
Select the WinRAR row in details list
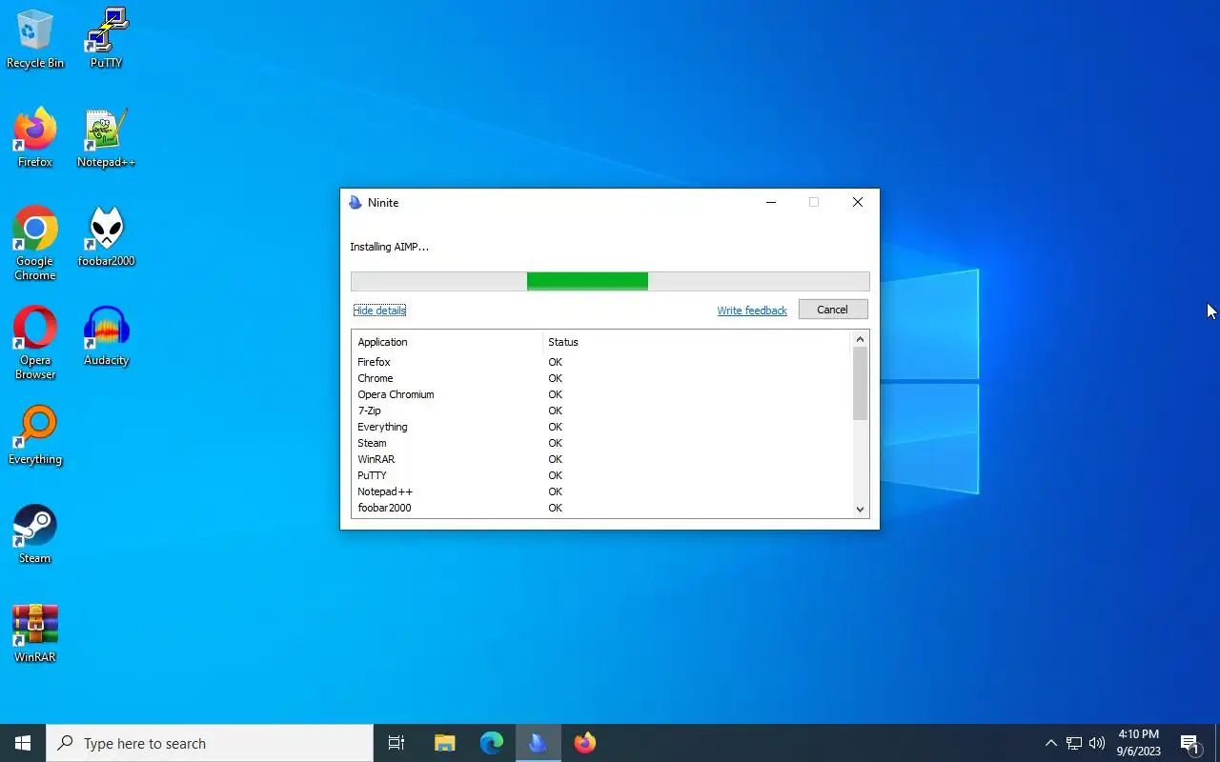[601, 459]
